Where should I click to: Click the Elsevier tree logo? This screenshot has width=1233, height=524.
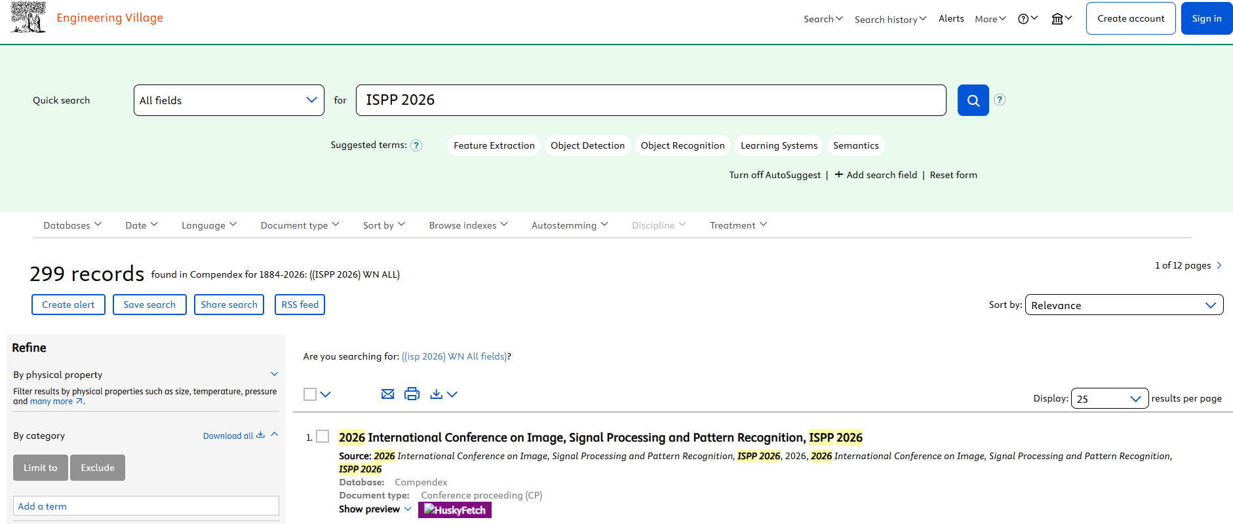pyautogui.click(x=28, y=17)
